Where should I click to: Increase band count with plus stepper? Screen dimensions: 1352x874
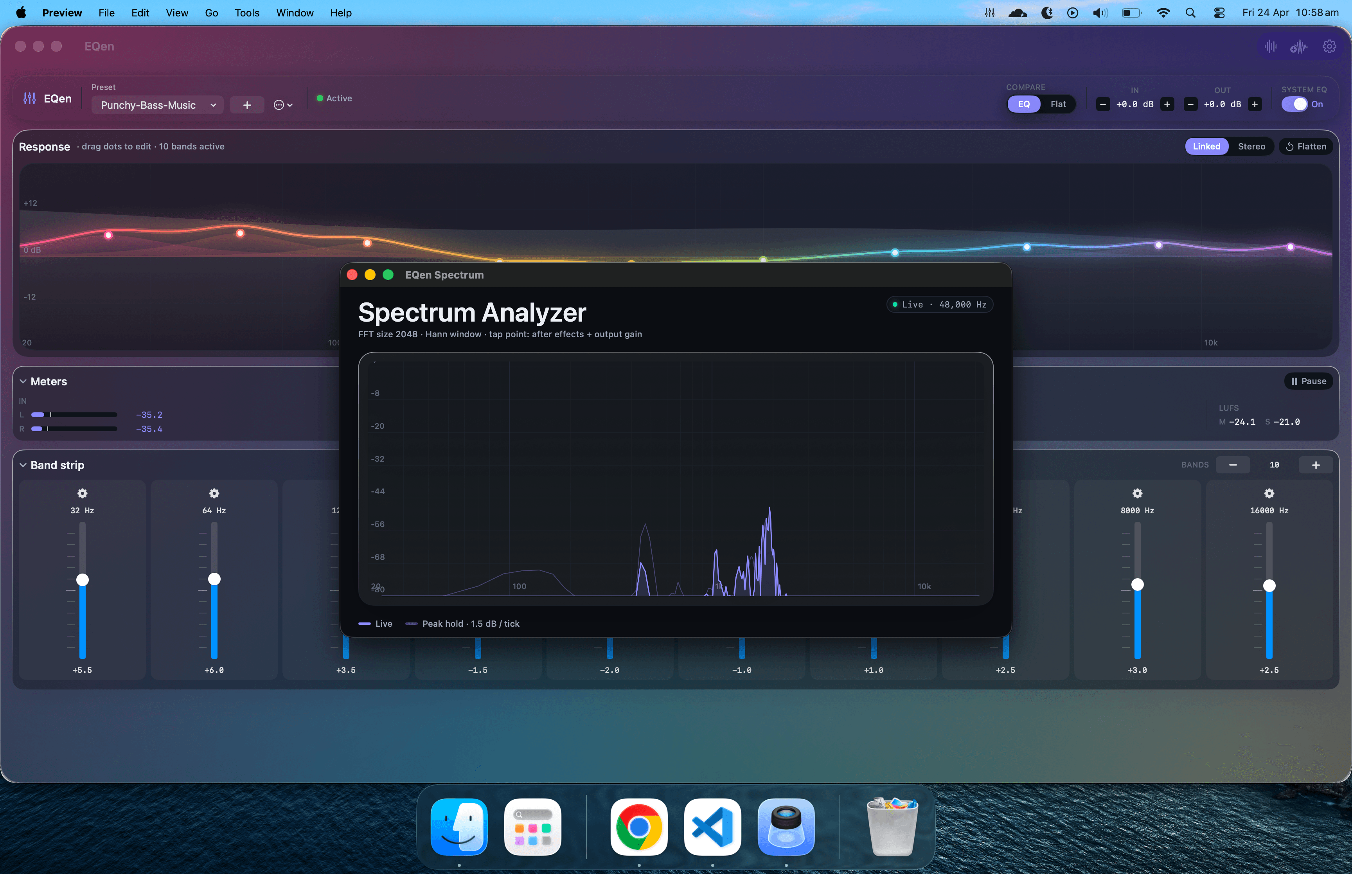[1315, 465]
